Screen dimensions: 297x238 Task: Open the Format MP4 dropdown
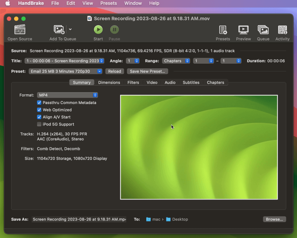tap(67, 95)
